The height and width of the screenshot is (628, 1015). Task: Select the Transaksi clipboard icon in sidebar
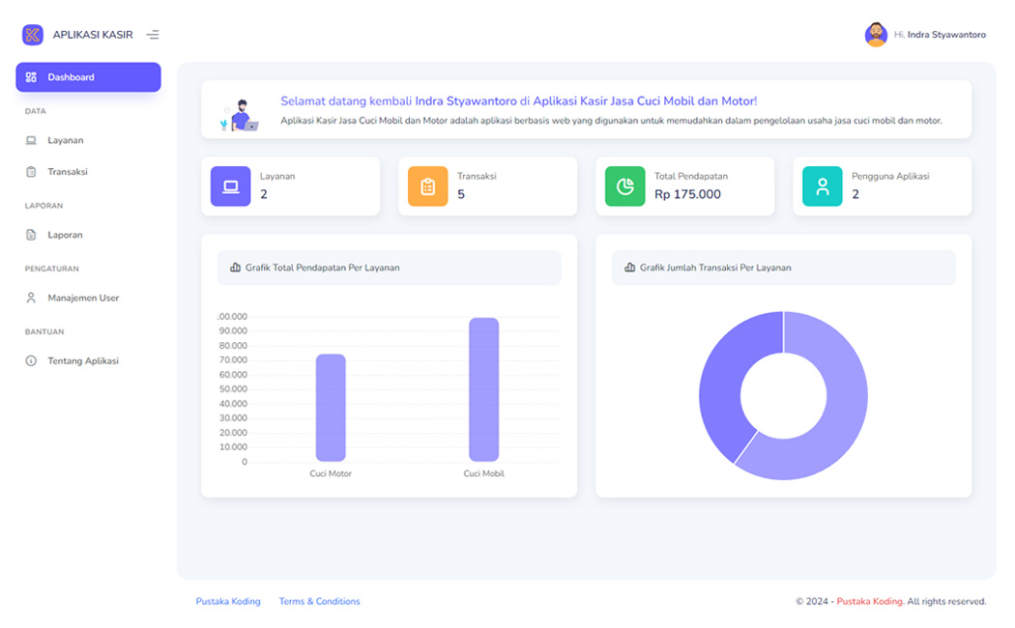(x=31, y=172)
